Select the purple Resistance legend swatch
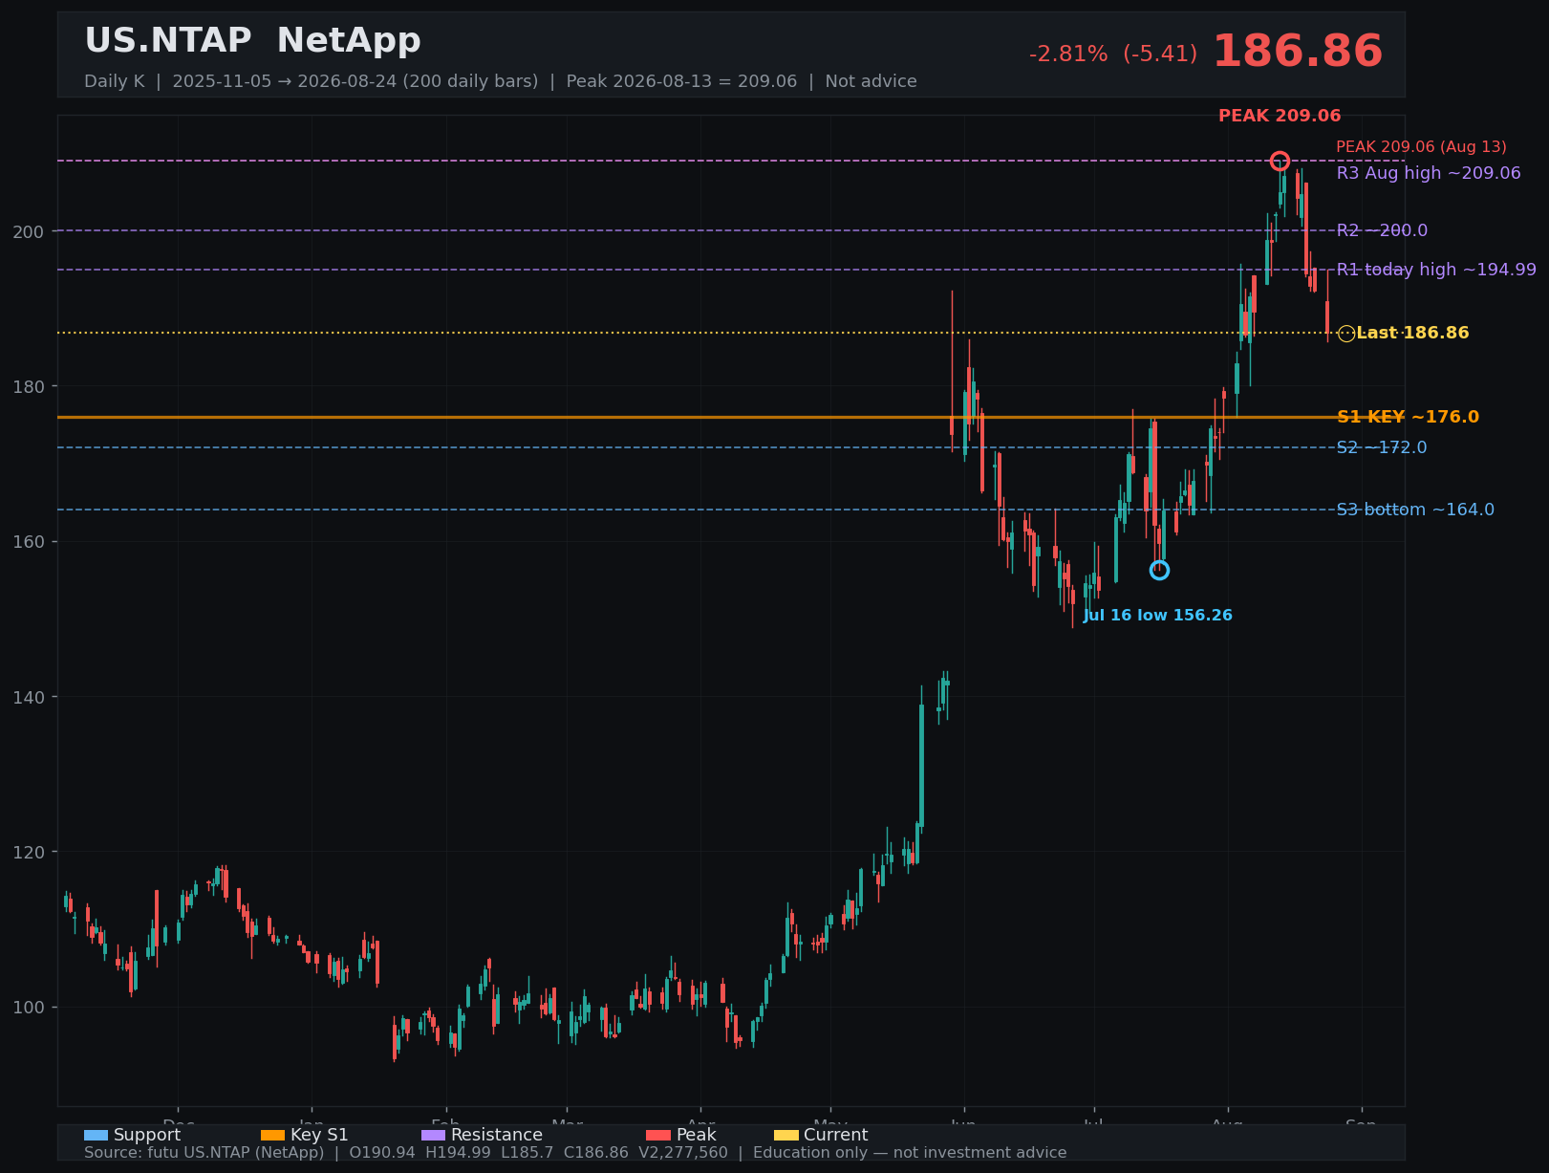The width and height of the screenshot is (1549, 1173). coord(433,1135)
